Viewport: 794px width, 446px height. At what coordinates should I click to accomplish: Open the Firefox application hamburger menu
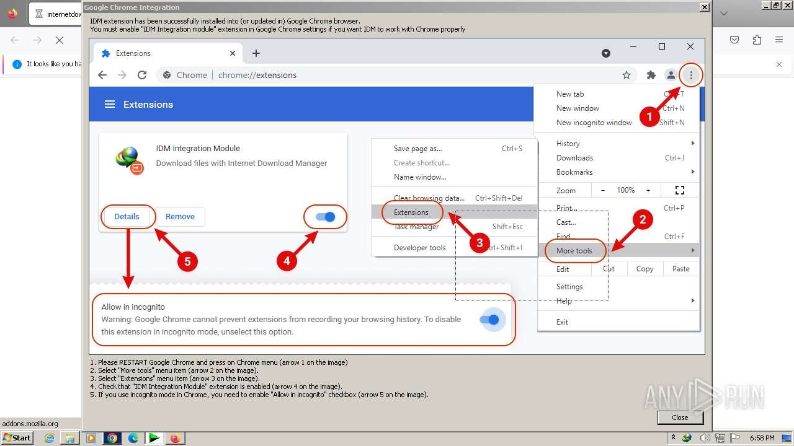(x=779, y=40)
